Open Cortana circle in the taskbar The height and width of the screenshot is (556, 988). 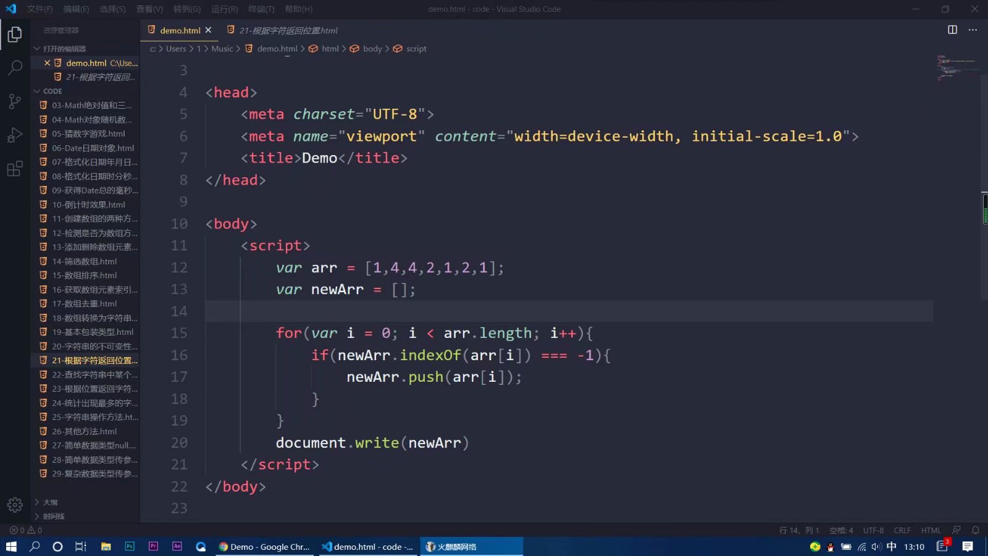pos(57,546)
